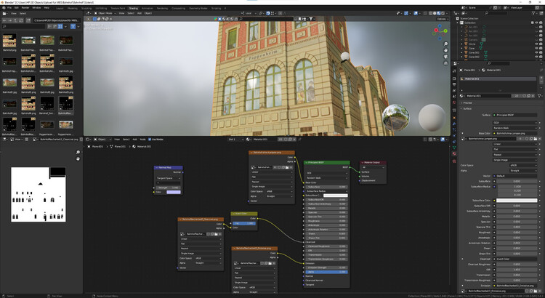Open Material properties tab icon
This screenshot has width=545, height=298.
454,153
